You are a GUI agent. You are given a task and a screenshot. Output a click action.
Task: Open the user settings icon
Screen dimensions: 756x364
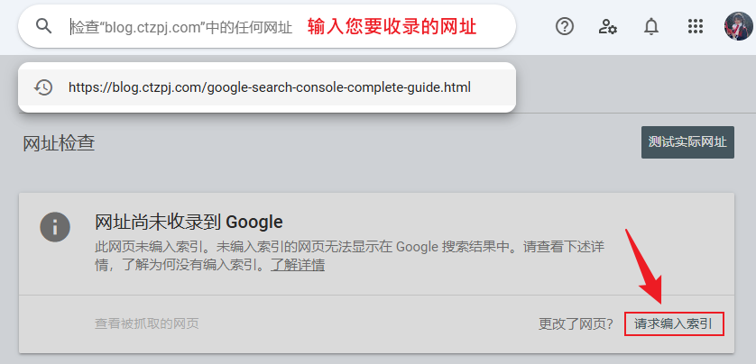(608, 26)
